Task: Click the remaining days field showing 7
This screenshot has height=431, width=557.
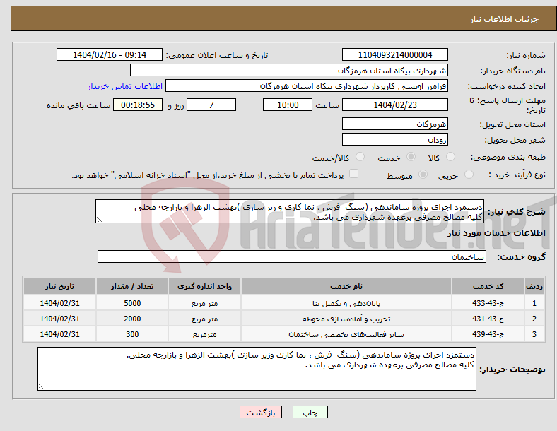Action: tap(211, 105)
